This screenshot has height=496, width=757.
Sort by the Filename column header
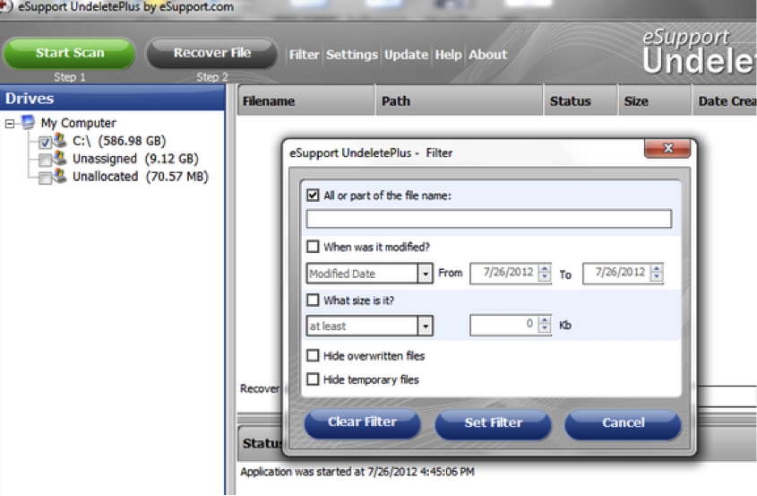tap(306, 100)
